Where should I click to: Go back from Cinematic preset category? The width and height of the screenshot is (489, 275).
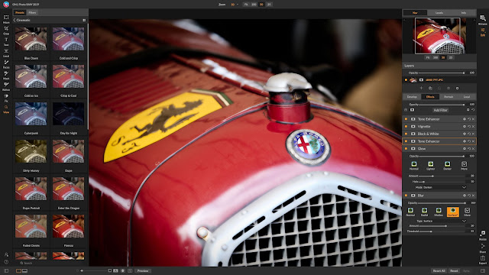(15, 20)
